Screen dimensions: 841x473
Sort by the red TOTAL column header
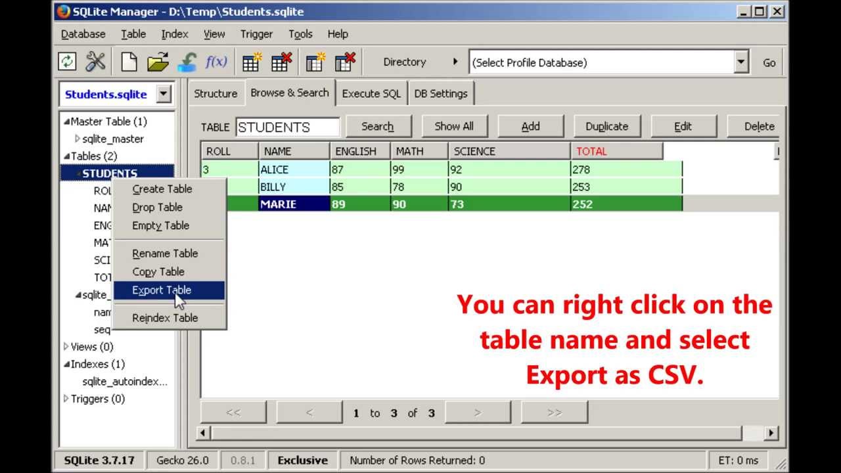[617, 151]
